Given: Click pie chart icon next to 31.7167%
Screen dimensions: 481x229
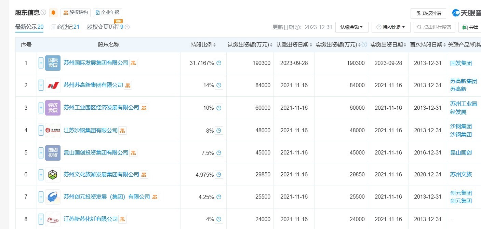Looking at the screenshot, I should pyautogui.click(x=219, y=63).
